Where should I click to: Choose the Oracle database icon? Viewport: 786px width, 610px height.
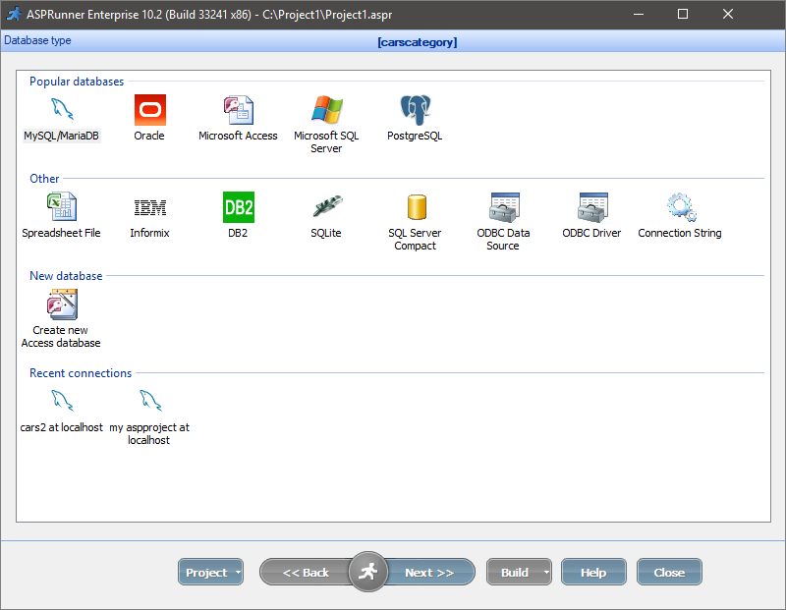pyautogui.click(x=150, y=110)
